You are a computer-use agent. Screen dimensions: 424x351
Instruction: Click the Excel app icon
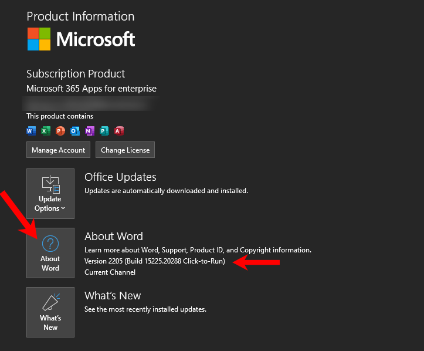pos(46,131)
